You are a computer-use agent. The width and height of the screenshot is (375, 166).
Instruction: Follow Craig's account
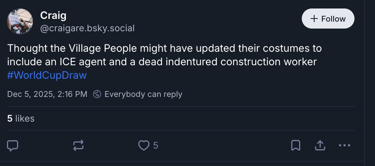coord(328,19)
